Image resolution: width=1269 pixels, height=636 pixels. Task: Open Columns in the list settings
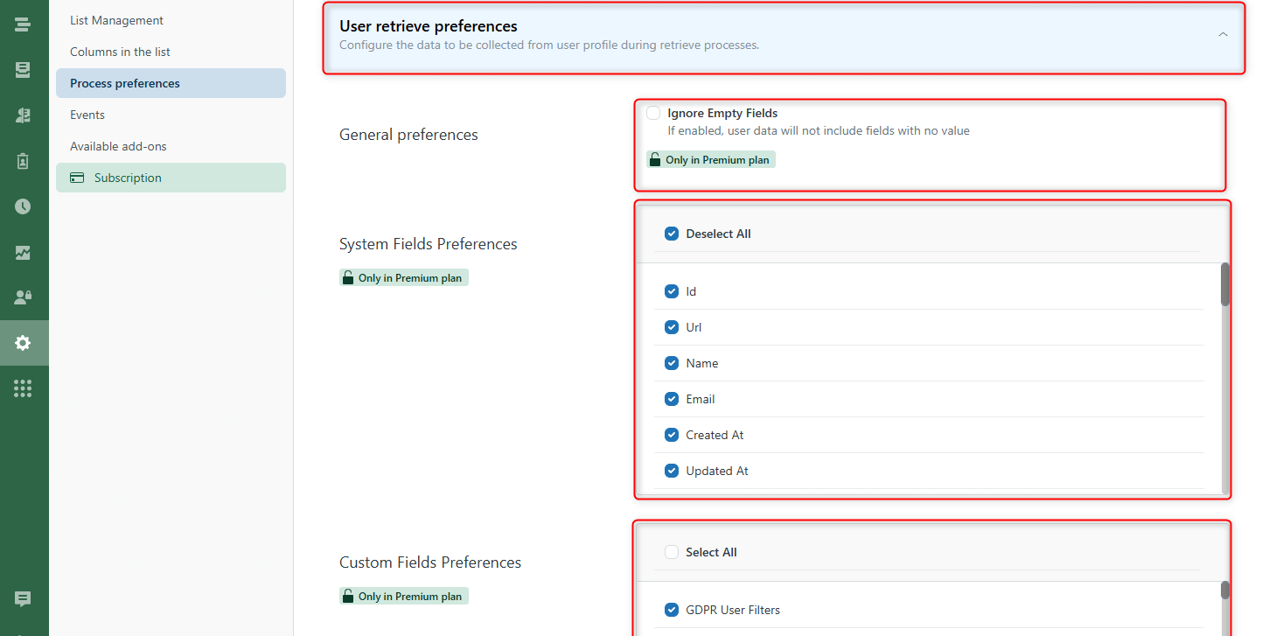(x=120, y=52)
